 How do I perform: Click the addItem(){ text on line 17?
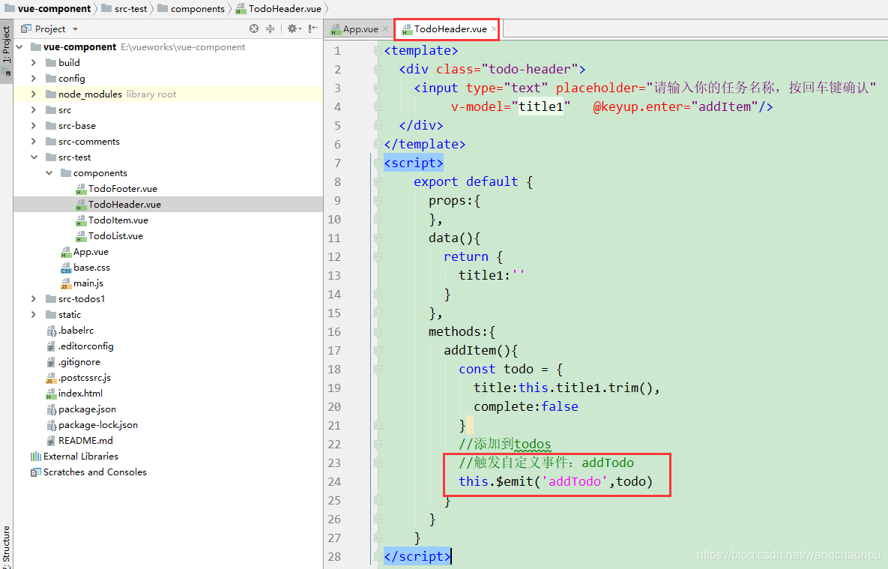pos(481,350)
